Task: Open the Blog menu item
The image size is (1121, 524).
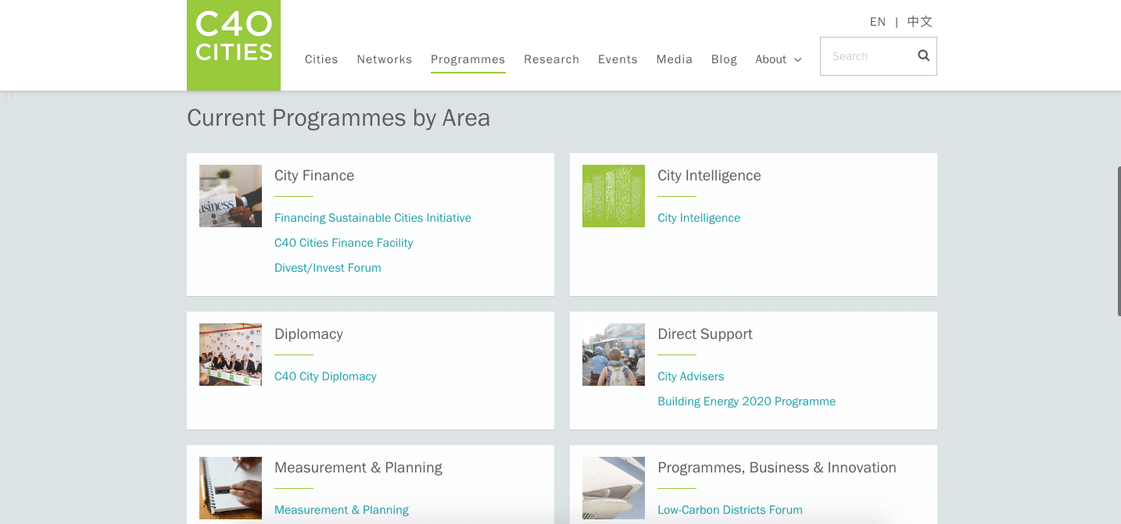Action: pyautogui.click(x=724, y=59)
